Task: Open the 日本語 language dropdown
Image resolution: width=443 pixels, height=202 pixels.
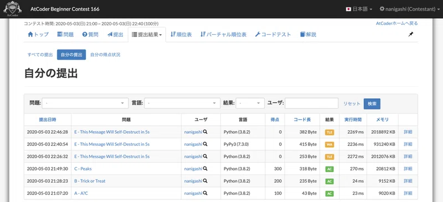Action: click(359, 9)
